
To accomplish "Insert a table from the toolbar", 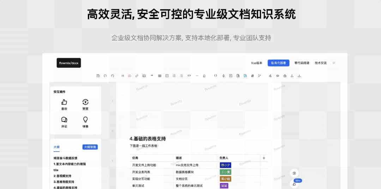I will [160, 76].
